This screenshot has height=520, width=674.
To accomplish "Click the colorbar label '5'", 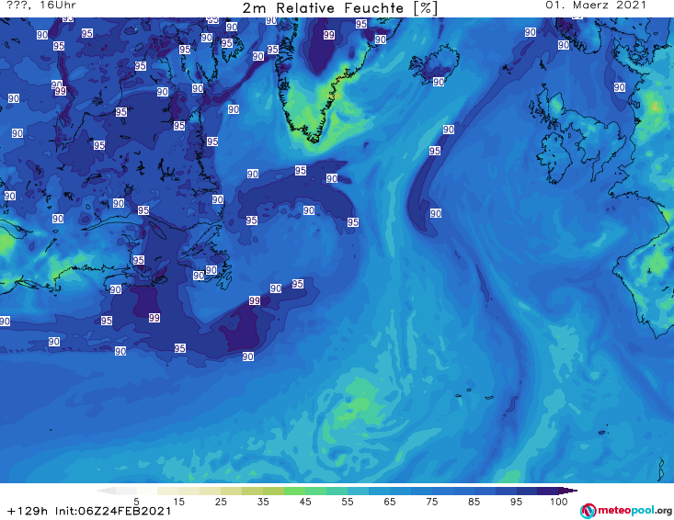I will tap(136, 502).
